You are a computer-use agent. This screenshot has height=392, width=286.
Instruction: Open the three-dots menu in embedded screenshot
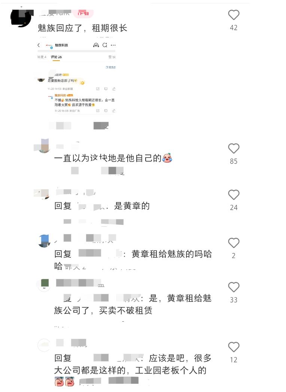[x=113, y=45]
